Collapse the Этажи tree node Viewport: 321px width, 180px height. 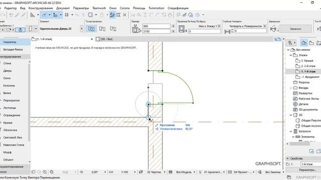291,55
